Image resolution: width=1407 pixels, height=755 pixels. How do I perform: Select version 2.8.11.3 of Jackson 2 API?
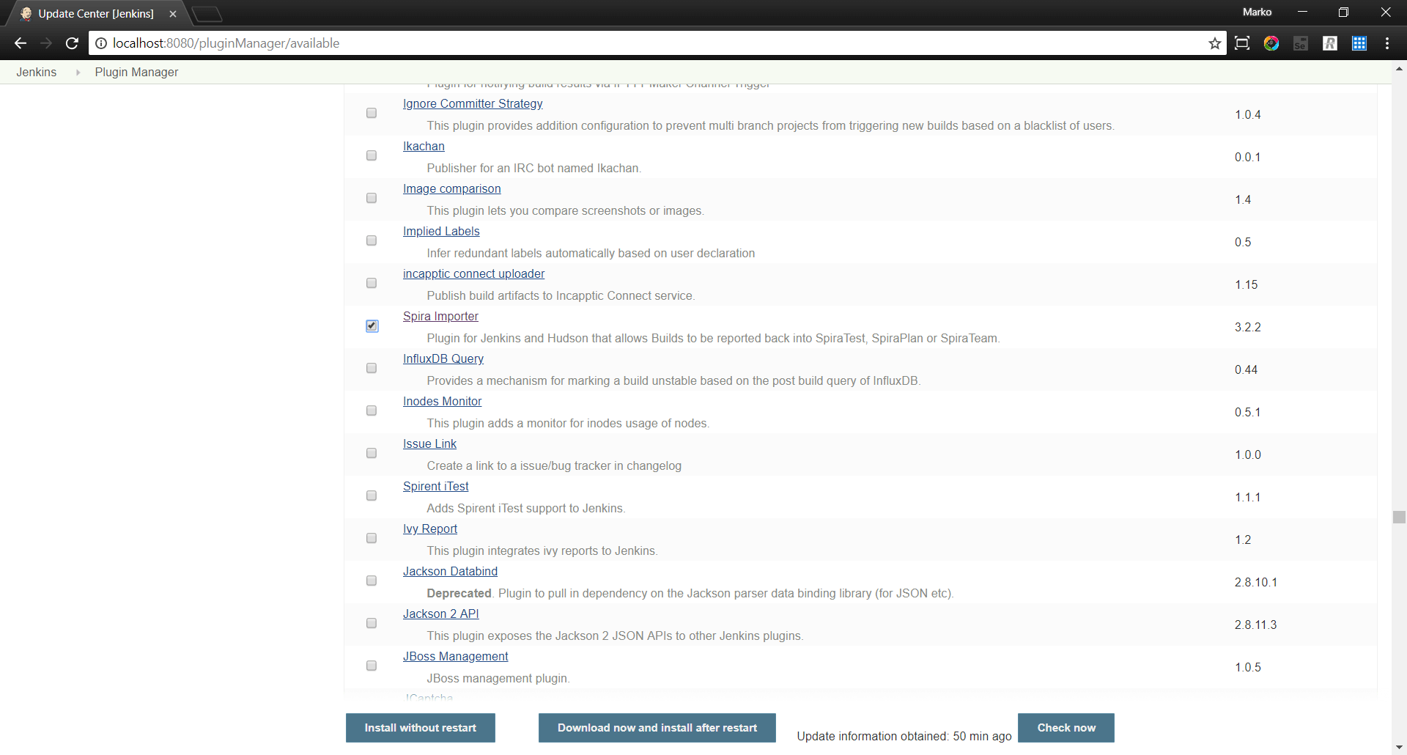1255,625
